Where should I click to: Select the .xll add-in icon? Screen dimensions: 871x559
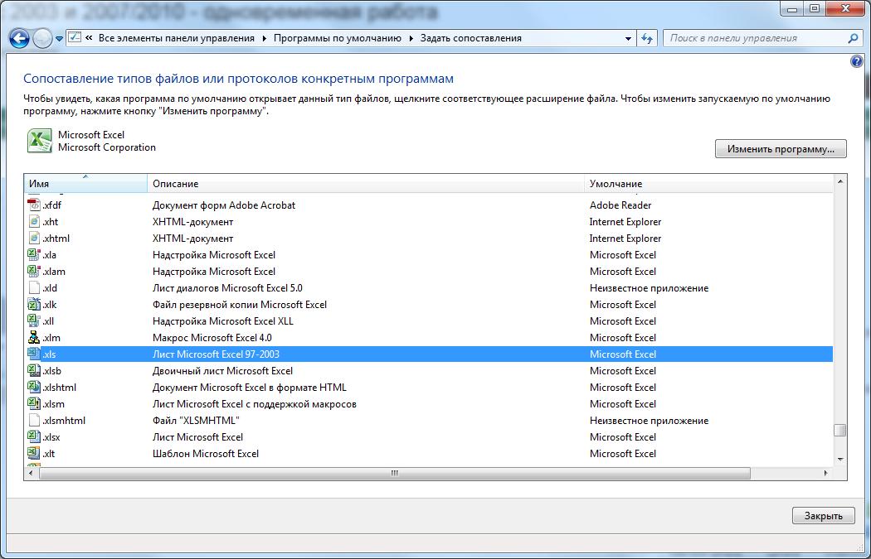(x=35, y=321)
